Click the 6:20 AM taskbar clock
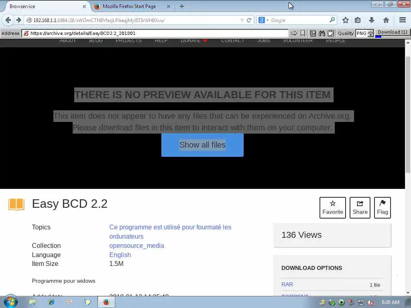The image size is (411, 308). 390,302
